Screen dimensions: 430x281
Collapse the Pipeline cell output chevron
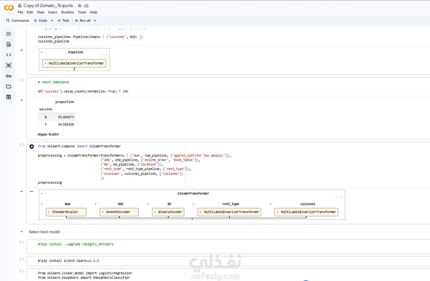pyautogui.click(x=22, y=50)
